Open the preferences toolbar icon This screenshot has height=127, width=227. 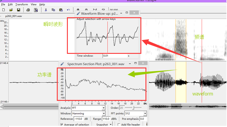(x=36, y=10)
